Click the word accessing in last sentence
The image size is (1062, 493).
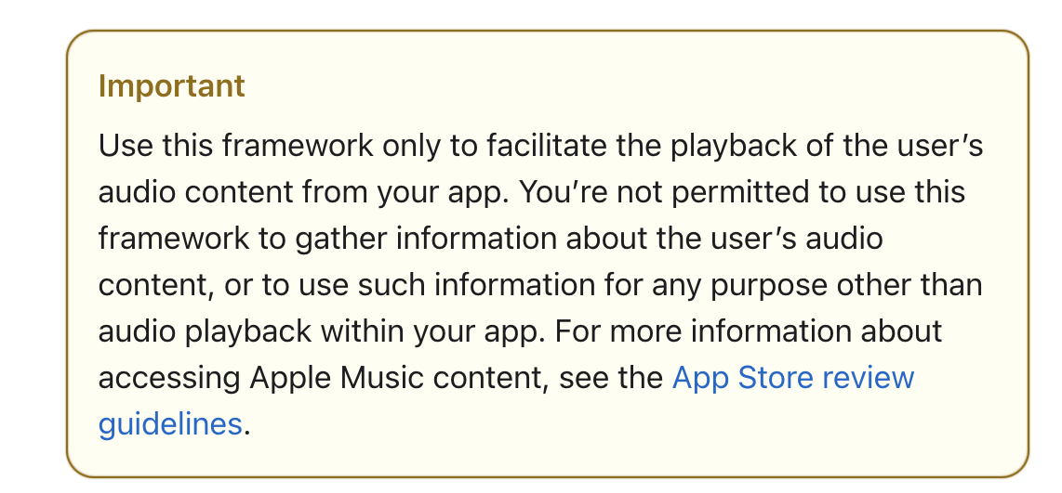[x=169, y=377]
